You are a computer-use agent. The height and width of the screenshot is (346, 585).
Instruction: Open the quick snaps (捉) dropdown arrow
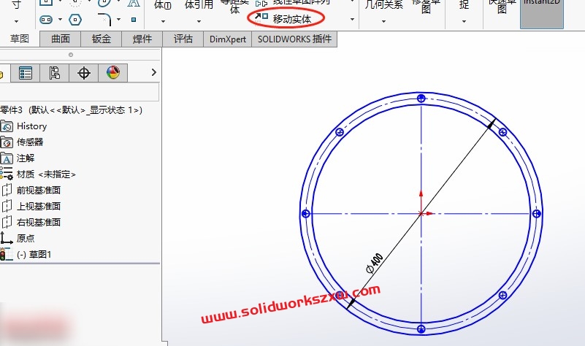tap(464, 22)
